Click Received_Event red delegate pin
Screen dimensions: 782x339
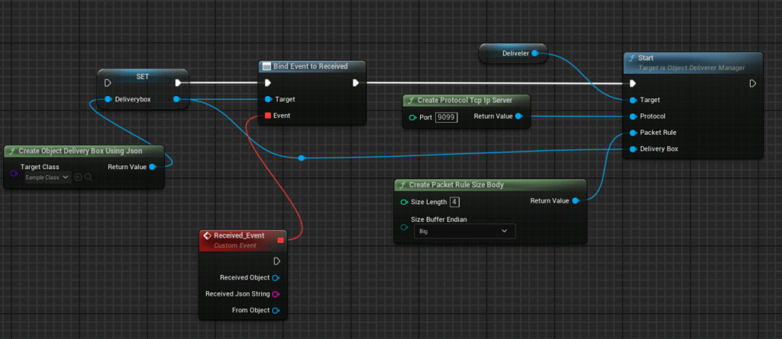click(x=280, y=241)
